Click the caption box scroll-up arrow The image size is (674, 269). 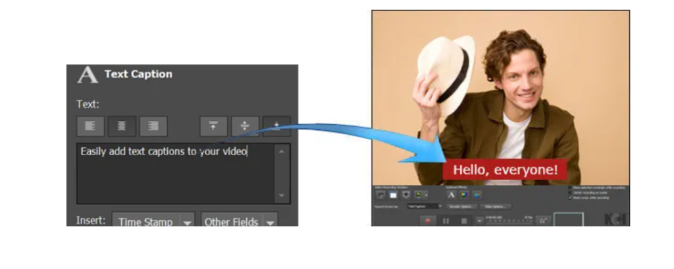(282, 152)
